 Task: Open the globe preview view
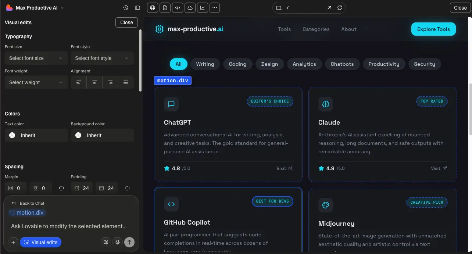[153, 8]
